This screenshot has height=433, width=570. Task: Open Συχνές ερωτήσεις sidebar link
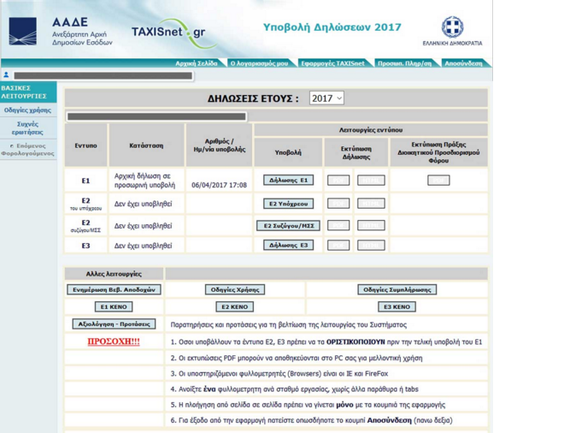point(27,128)
